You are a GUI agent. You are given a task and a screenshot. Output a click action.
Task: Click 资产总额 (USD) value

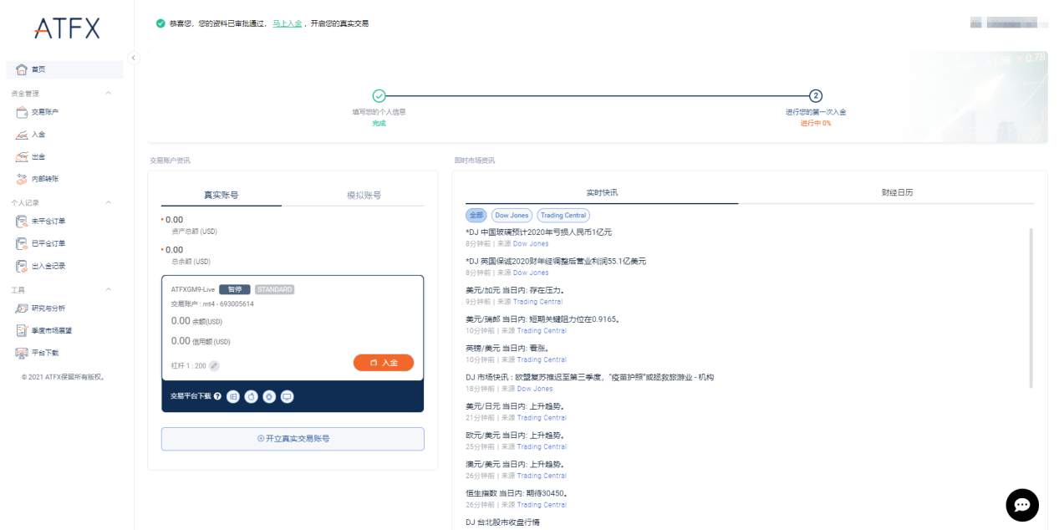174,220
